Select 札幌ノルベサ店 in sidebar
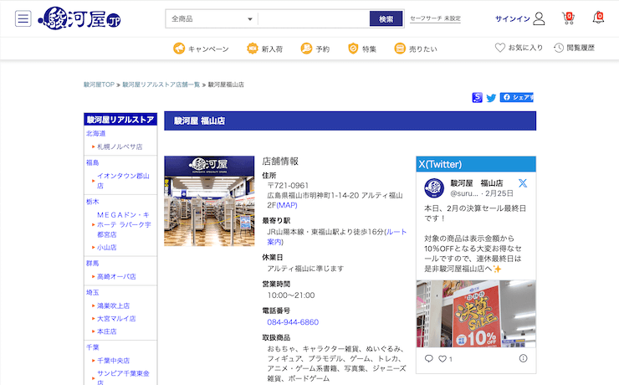Viewport: 619px width, 385px height. (x=120, y=146)
